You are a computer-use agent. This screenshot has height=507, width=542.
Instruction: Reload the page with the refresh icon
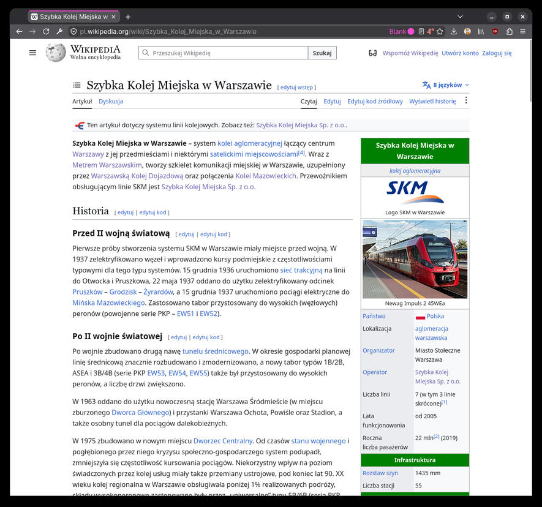(46, 31)
